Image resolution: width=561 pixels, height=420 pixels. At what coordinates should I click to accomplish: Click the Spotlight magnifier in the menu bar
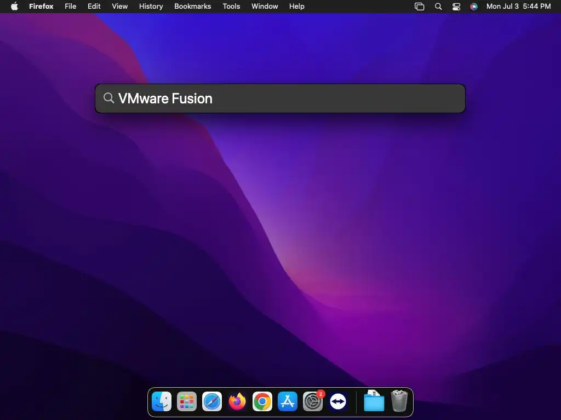coord(438,7)
